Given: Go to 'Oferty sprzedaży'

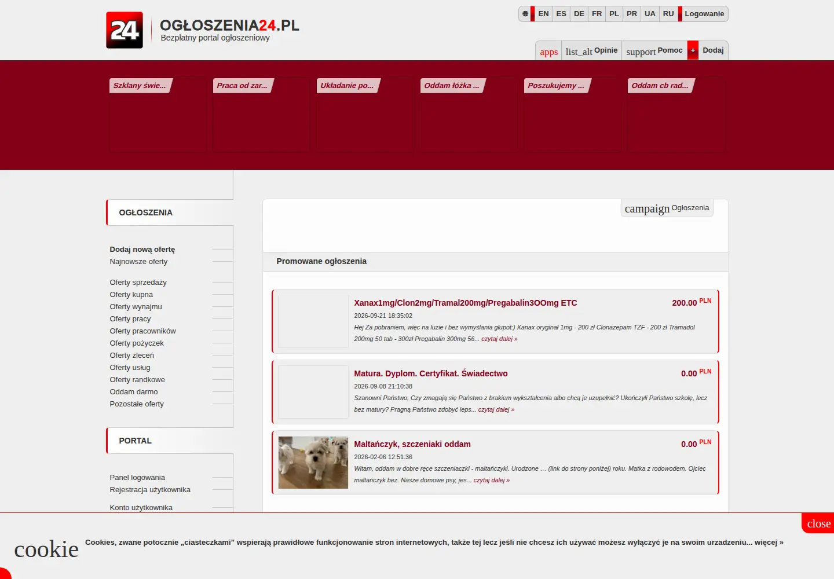Looking at the screenshot, I should (138, 283).
